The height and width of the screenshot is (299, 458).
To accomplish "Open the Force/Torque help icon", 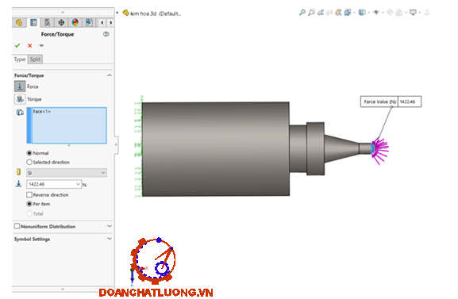I will click(x=106, y=34).
